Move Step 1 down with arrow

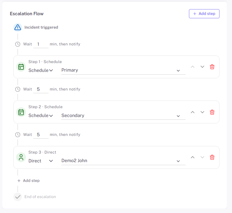[x=202, y=67]
